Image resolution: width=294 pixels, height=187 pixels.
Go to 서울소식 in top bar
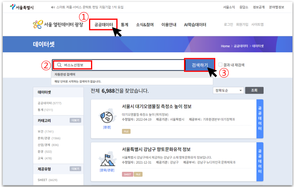pos(229,7)
